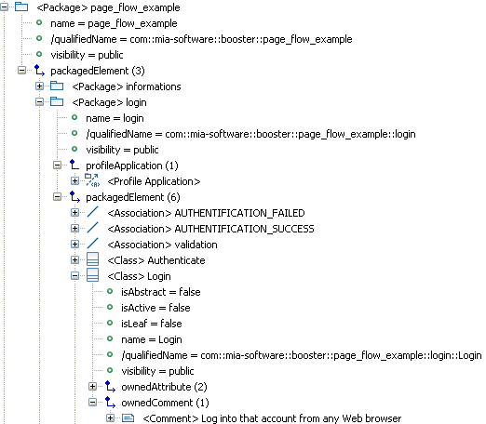
Task: Click qualifiedName ending in page_flow_example::login
Action: coord(250,134)
